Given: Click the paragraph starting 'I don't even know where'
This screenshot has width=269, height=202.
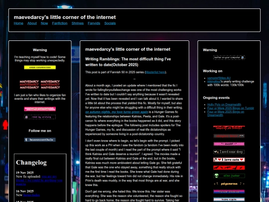Looking at the screenshot, I should pos(134,163).
